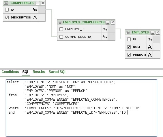This screenshot has width=163, height=137.
Task: Click the EMPLOYES_COMPETENCES table grid icon
Action: [x=60, y=22]
